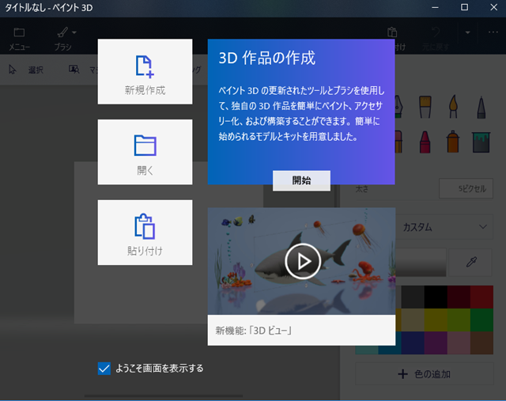This screenshot has height=401, width=506.
Task: Pick the purple color swatch
Action: click(x=436, y=343)
